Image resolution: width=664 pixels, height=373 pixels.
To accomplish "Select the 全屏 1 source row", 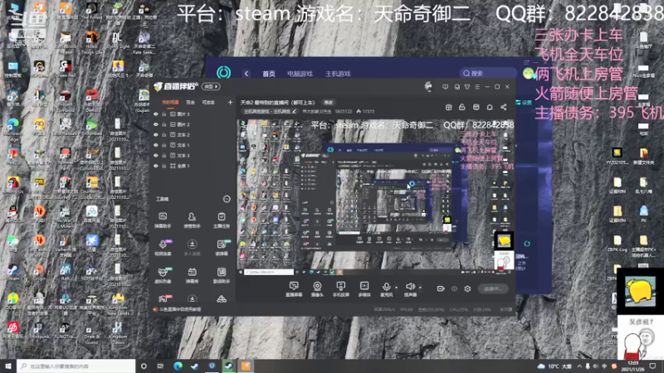I will 193,166.
